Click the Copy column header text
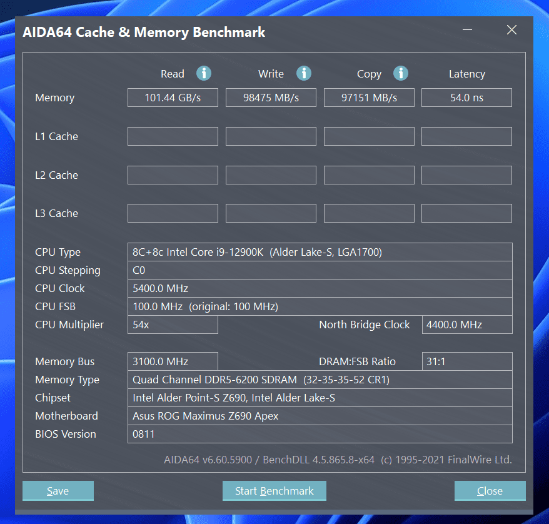Viewport: 549px width, 524px height. pyautogui.click(x=369, y=74)
